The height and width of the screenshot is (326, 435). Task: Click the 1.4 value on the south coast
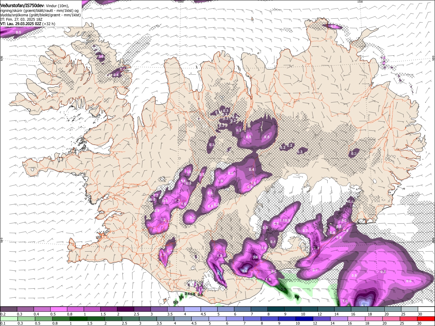181,297
